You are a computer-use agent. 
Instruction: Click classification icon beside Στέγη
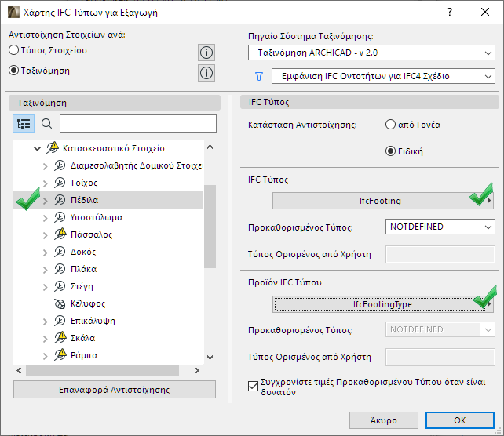pyautogui.click(x=60, y=286)
